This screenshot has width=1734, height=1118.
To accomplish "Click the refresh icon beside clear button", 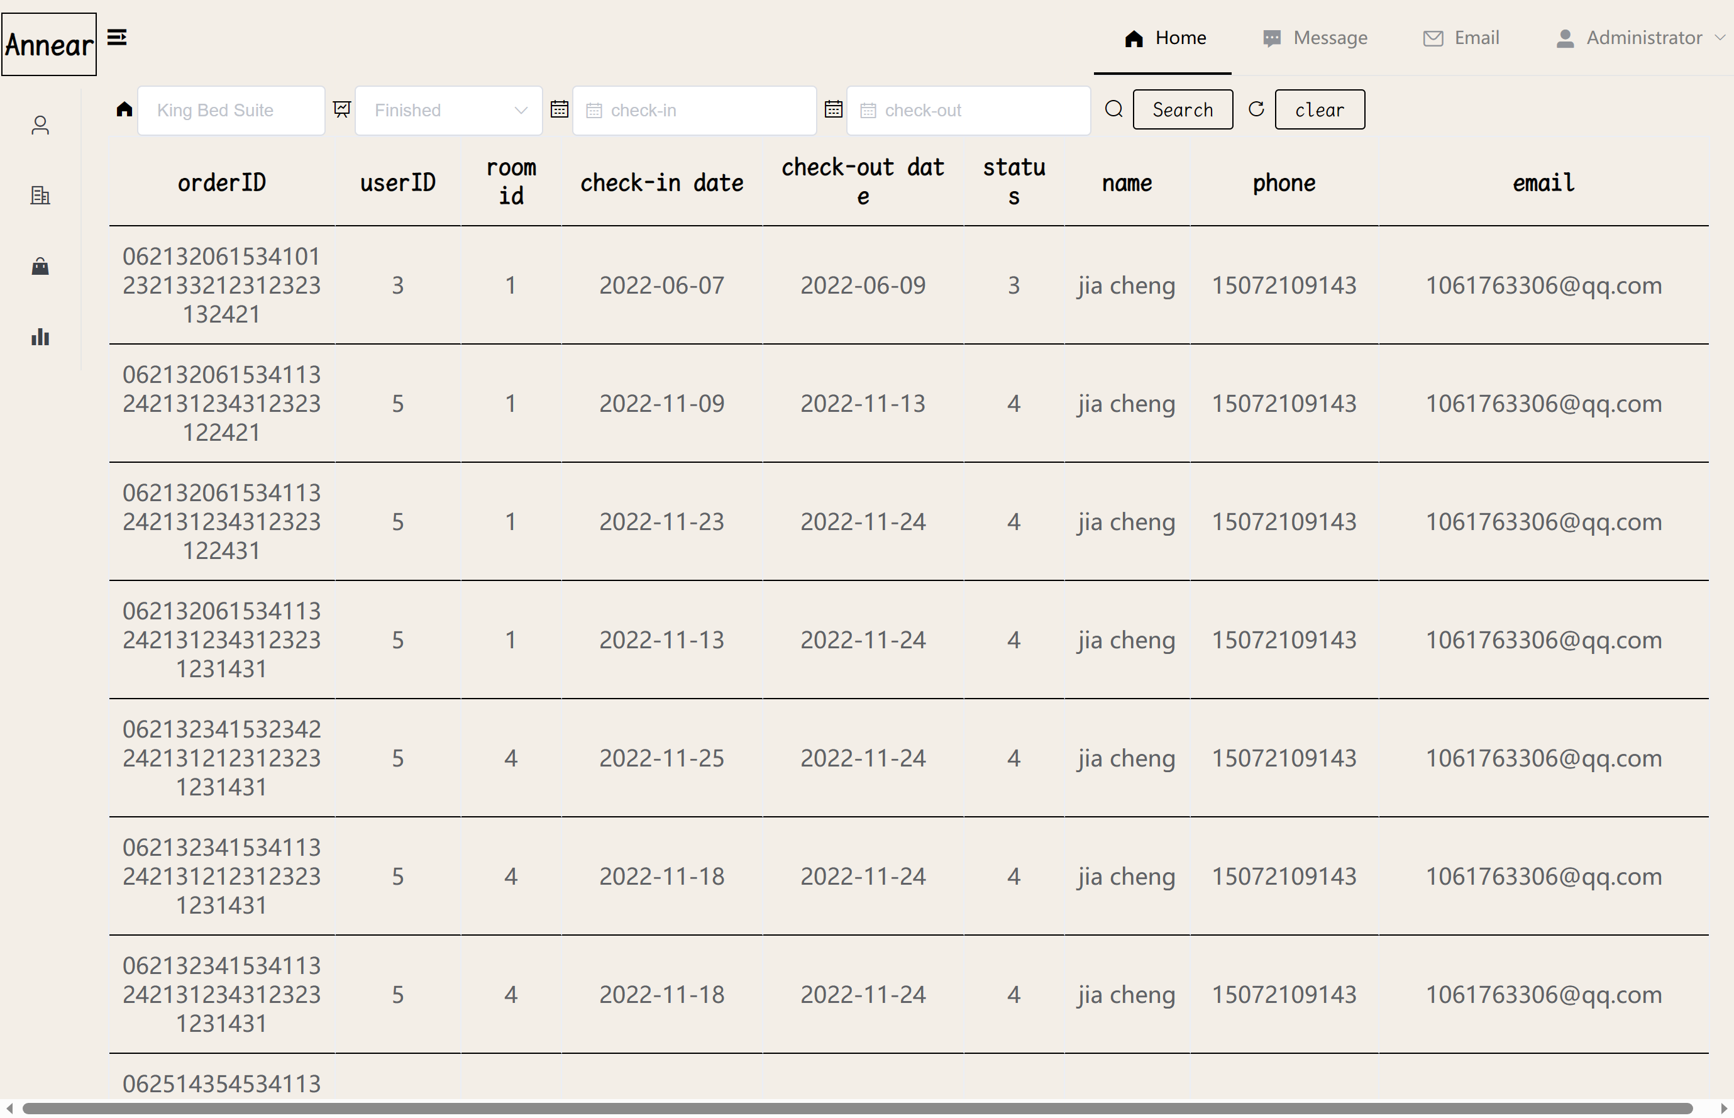I will (x=1256, y=109).
